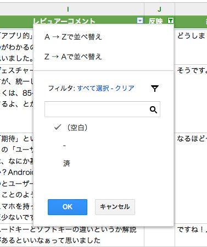Click the cell beginning なるほど
The height and width of the screenshot is (247, 207).
pos(191,178)
